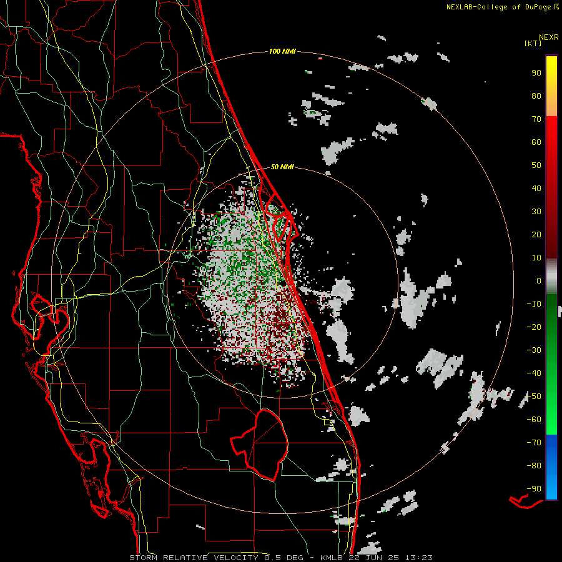Click the 30 value on the velocity scale
562x562 pixels.
pos(536,212)
